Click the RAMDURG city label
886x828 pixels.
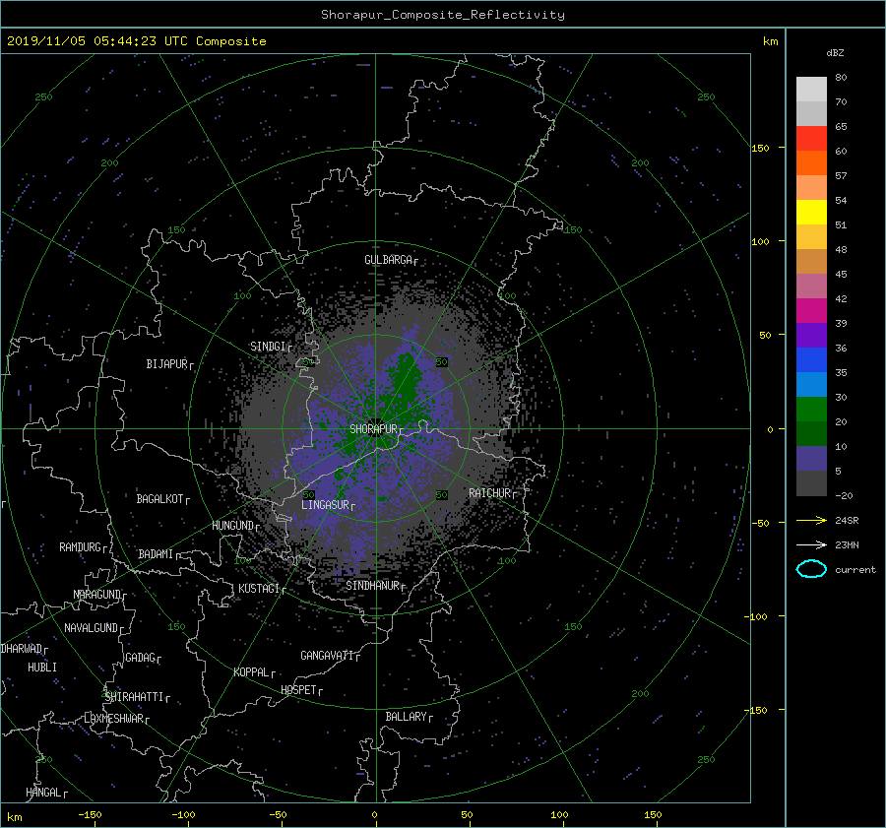point(81,547)
